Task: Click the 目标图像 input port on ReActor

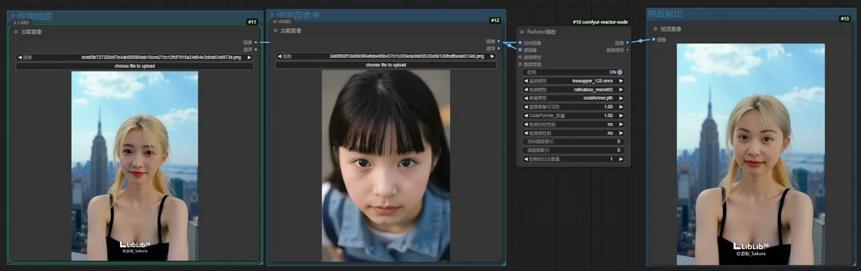Action: pos(521,42)
